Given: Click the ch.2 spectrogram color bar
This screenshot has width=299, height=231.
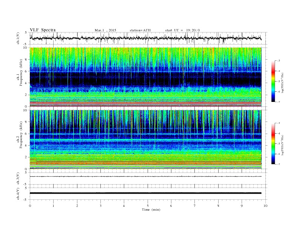Looking at the screenshot, I should tap(273, 144).
